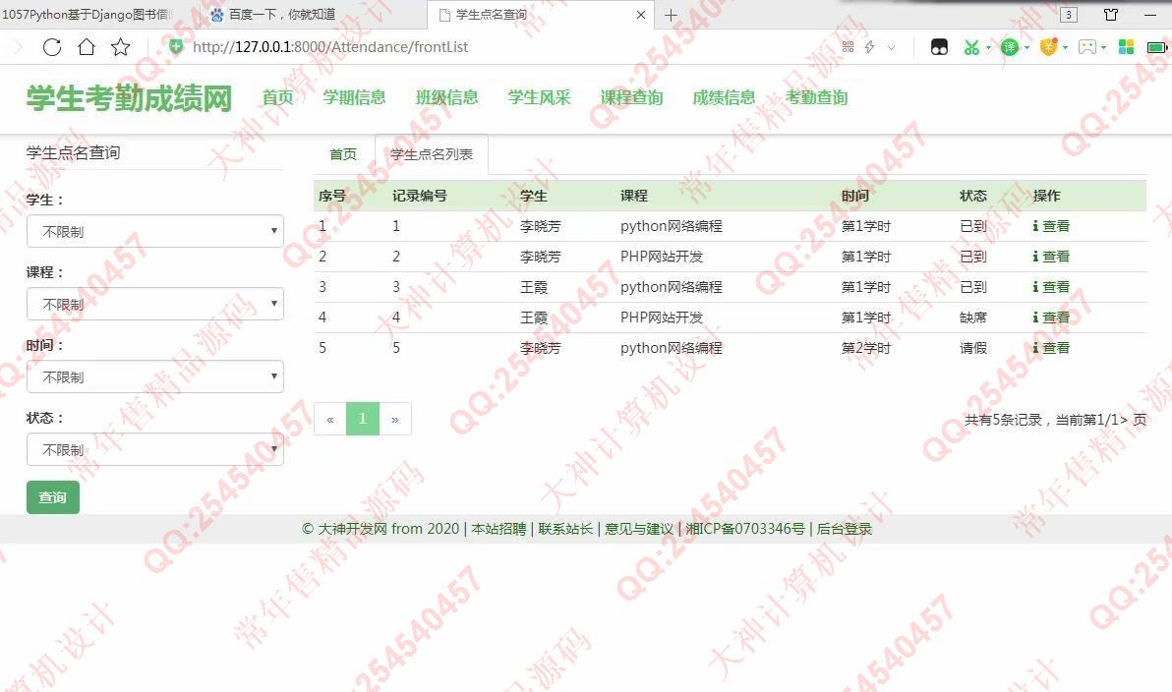Click the green 查询 button
Screen dimensions: 1172x692
53,497
